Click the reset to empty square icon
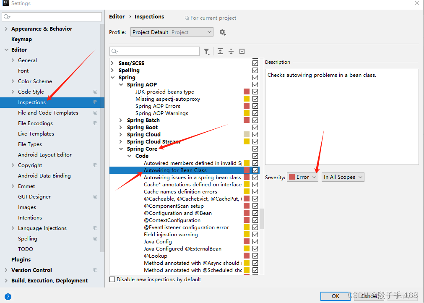 pyautogui.click(x=242, y=51)
